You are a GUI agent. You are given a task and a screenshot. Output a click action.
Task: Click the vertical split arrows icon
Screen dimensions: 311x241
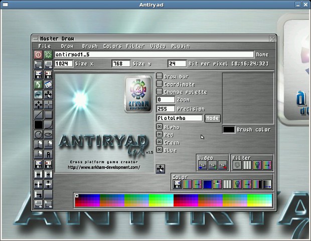48,184
